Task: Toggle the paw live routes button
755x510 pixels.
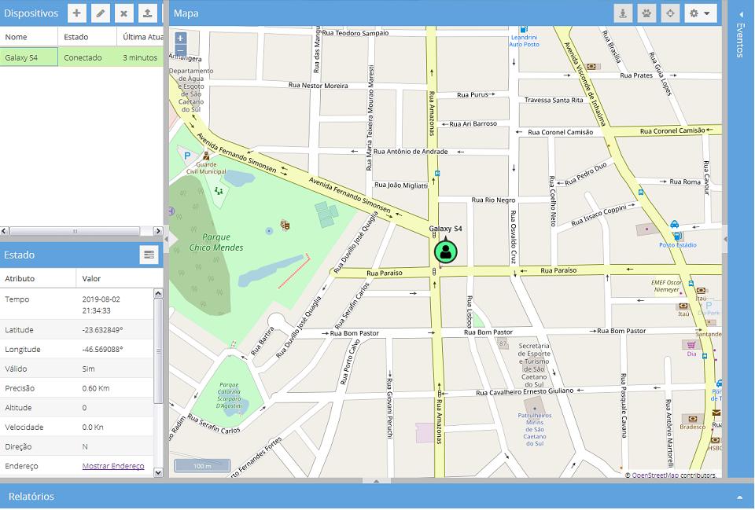Action: [x=646, y=13]
